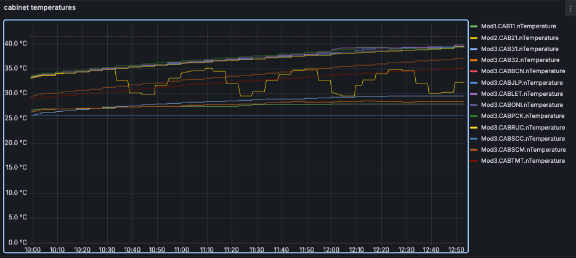Open the color swatch for Mod2.CAB21.nTemperature

pos(474,37)
